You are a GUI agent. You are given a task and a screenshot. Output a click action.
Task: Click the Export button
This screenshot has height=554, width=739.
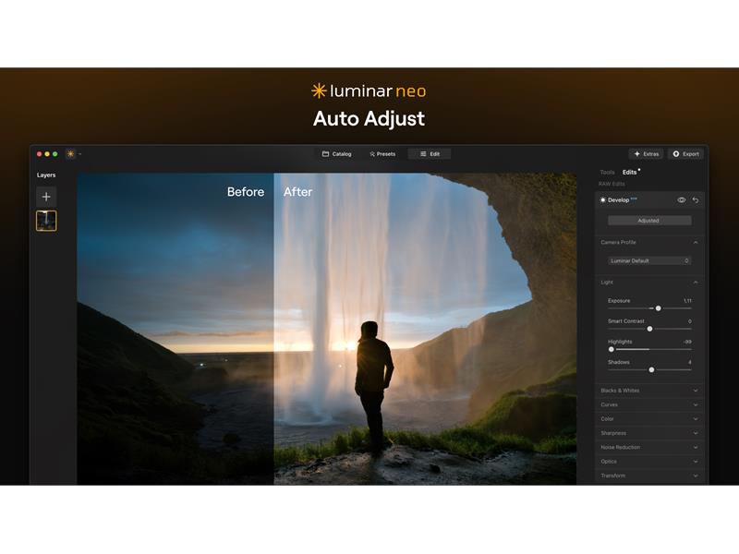pyautogui.click(x=685, y=154)
